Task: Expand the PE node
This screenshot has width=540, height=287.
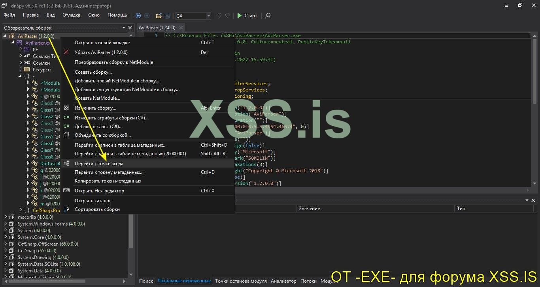Action: click(x=21, y=50)
